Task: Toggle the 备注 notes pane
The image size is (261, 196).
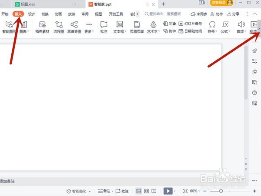Action: tap(105, 191)
